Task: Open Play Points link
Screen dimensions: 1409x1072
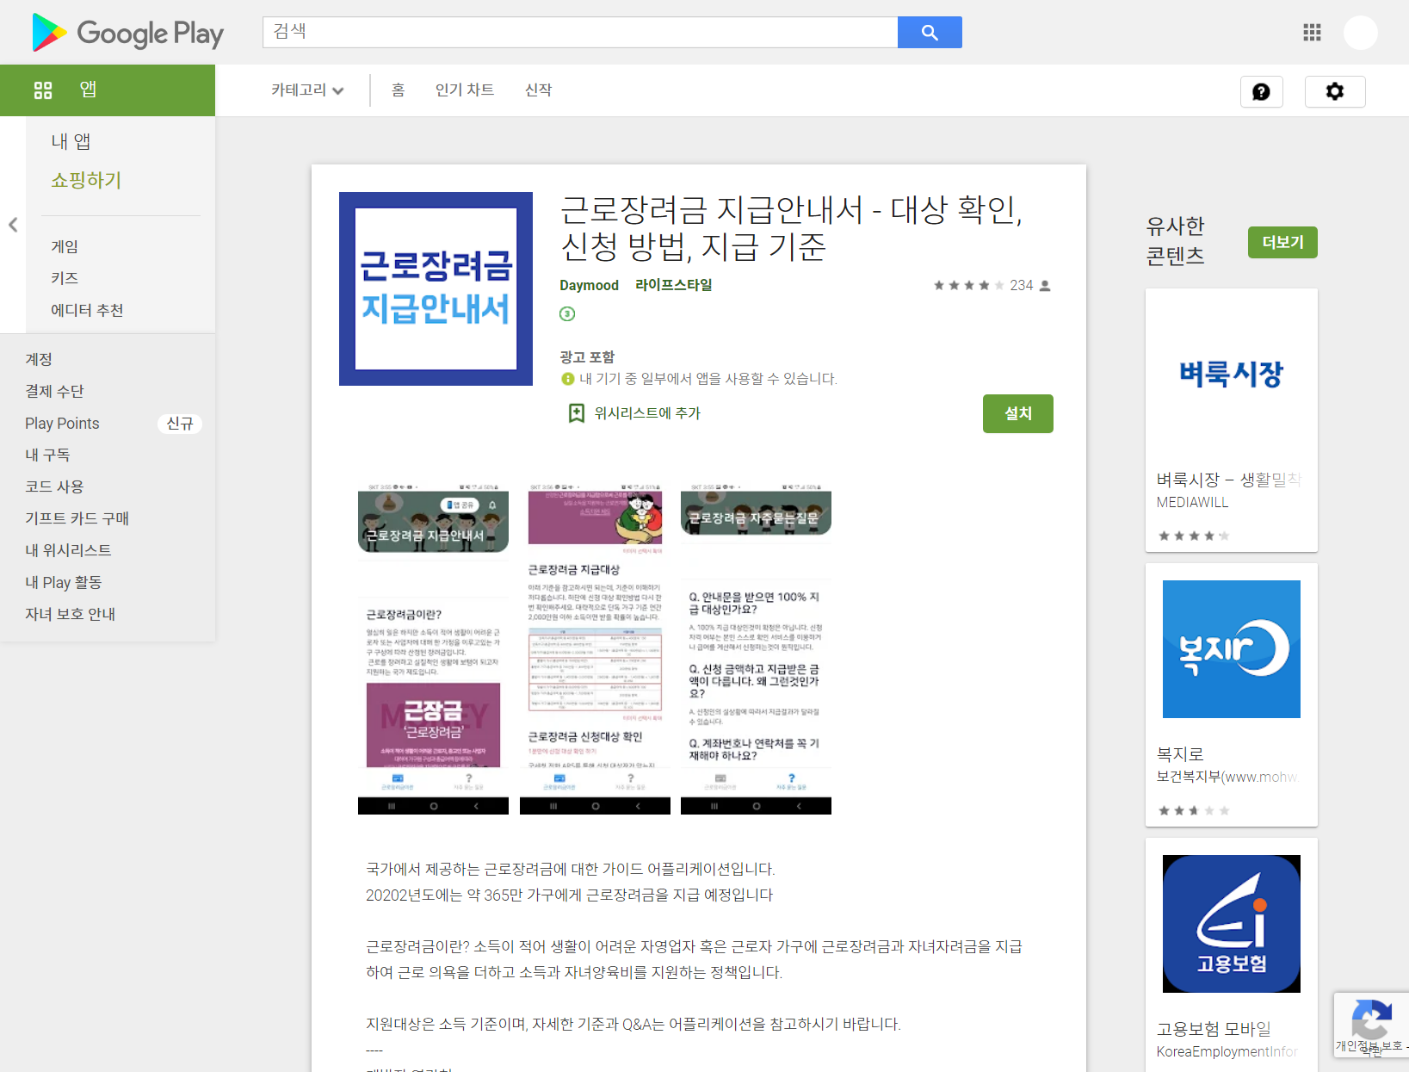Action: tap(62, 424)
